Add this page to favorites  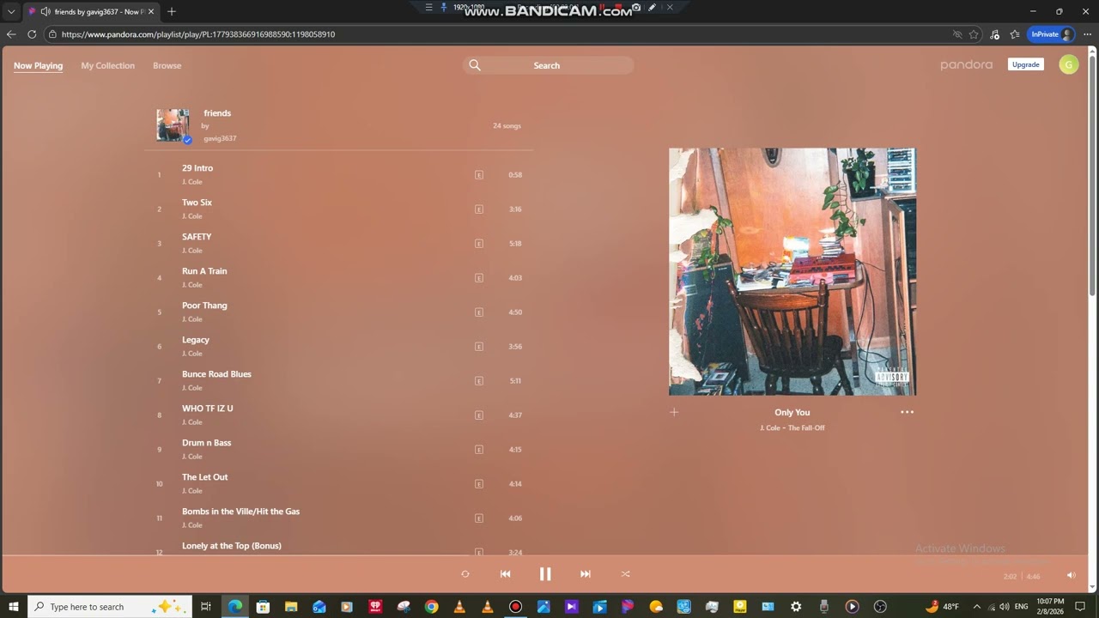tap(974, 34)
